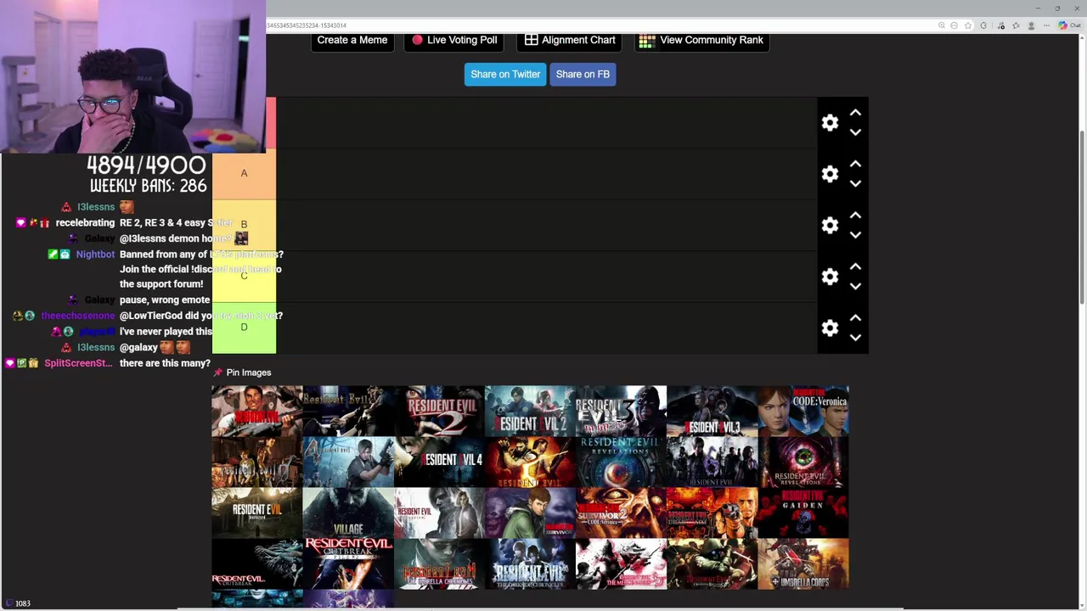The image size is (1087, 611).
Task: Share tier list on Twitter
Action: [505, 74]
